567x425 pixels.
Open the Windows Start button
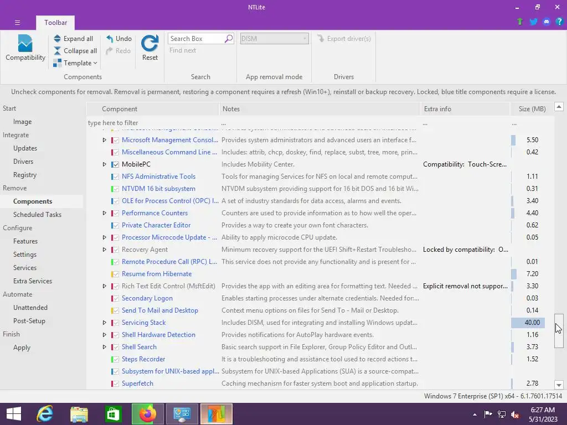tap(14, 414)
